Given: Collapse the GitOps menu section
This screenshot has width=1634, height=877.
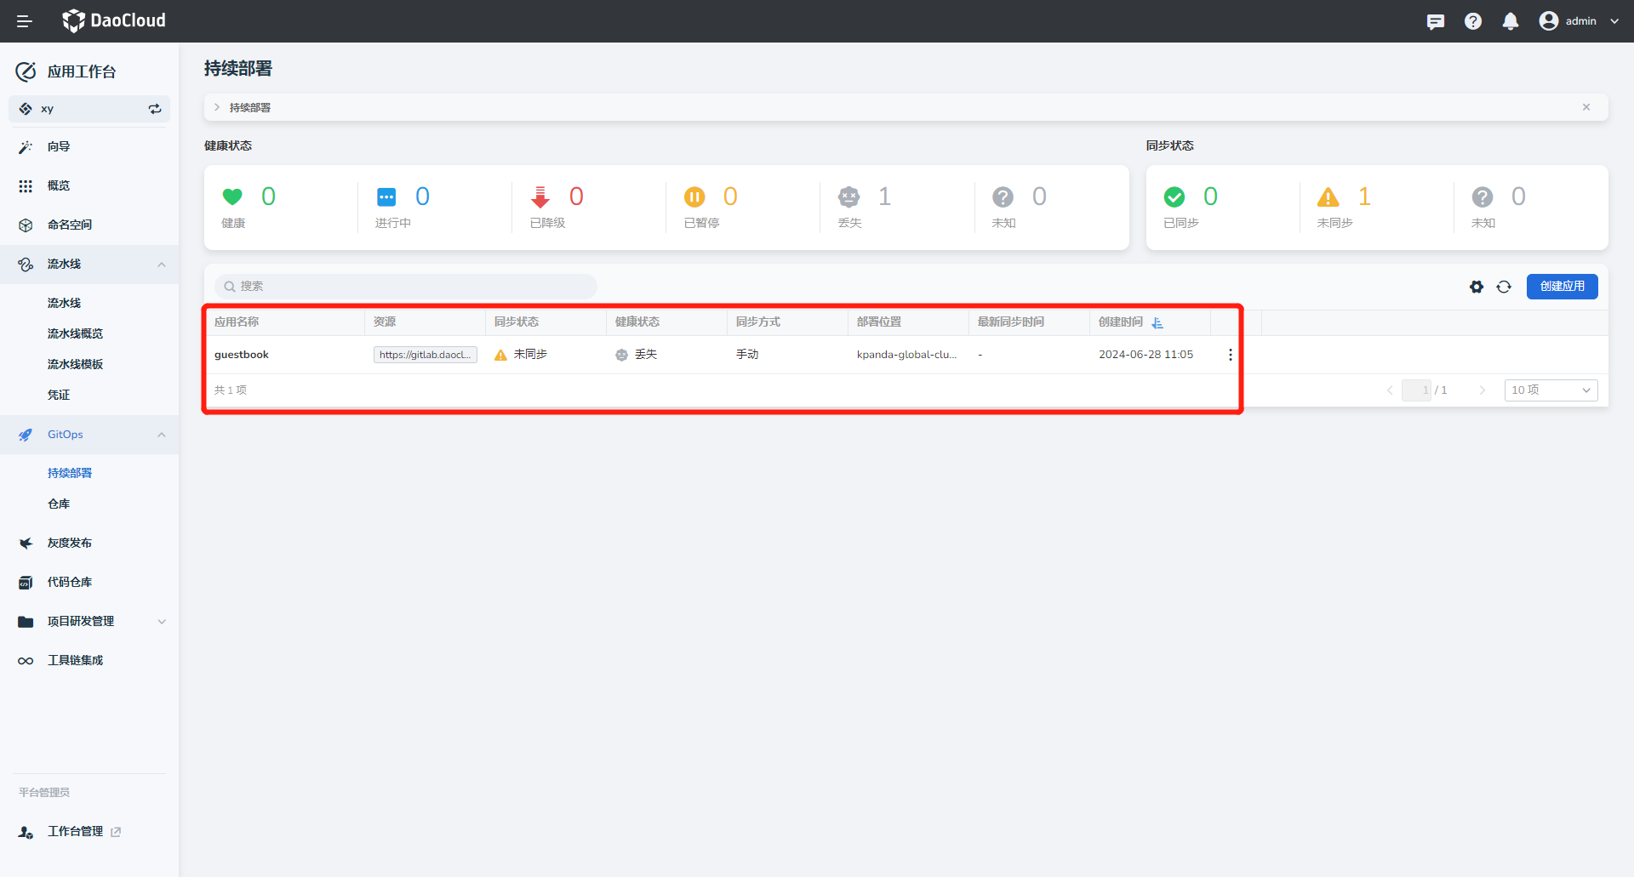Looking at the screenshot, I should point(162,435).
